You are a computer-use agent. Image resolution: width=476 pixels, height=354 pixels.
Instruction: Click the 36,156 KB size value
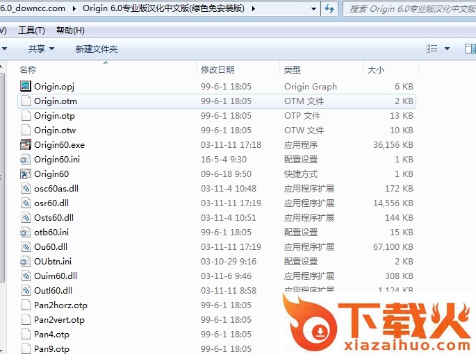pyautogui.click(x=393, y=144)
